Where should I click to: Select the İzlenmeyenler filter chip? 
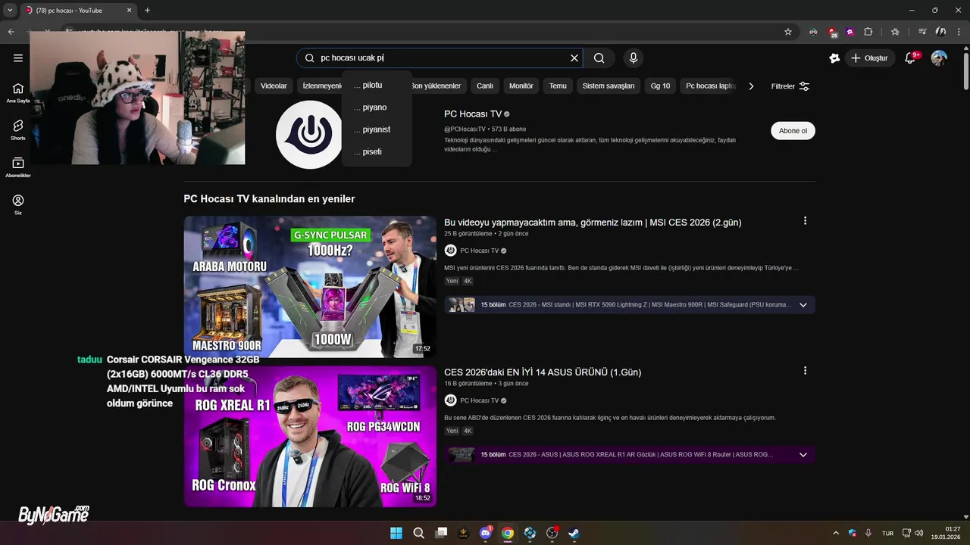[321, 86]
